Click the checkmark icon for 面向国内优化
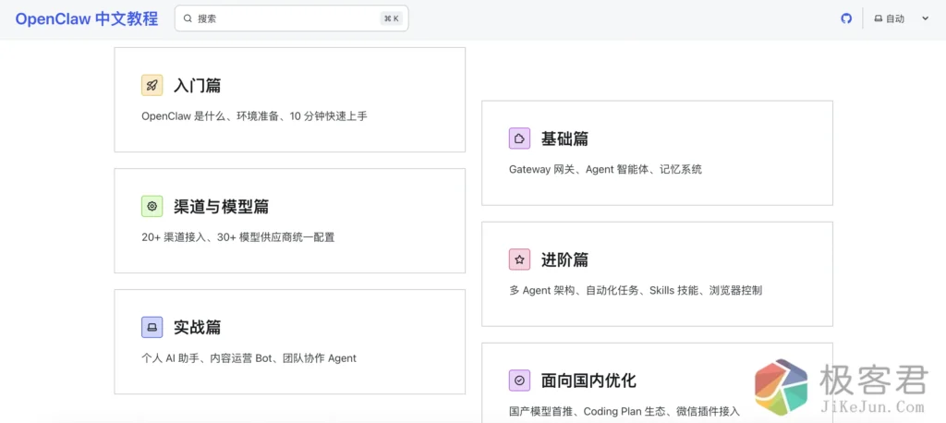Screen dimensions: 946x423 [x=519, y=381]
